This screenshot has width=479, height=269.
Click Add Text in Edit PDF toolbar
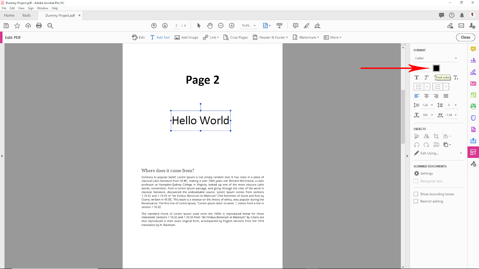point(160,37)
